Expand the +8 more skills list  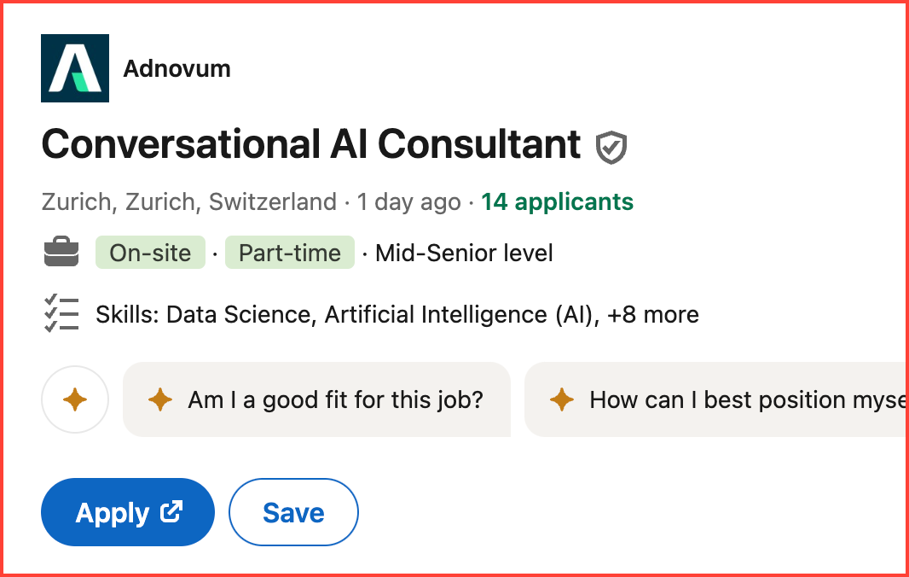pyautogui.click(x=655, y=314)
